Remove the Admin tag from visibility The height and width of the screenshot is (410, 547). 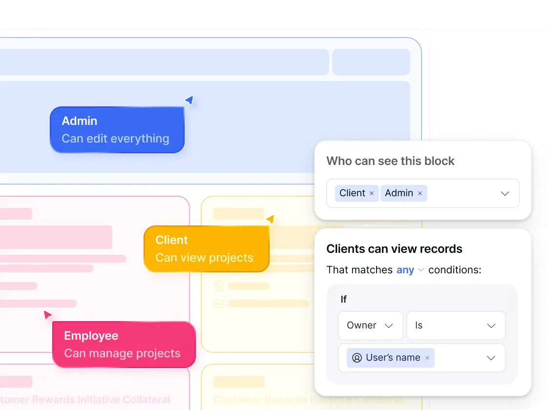420,193
